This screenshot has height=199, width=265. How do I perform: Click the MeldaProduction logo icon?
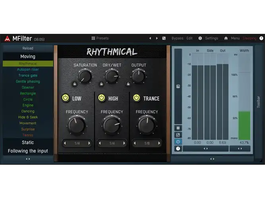click(x=7, y=39)
